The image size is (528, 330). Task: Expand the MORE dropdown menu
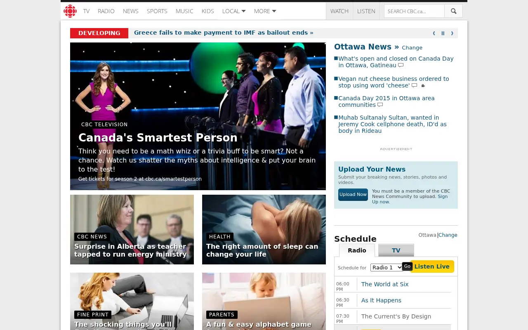pos(265,11)
